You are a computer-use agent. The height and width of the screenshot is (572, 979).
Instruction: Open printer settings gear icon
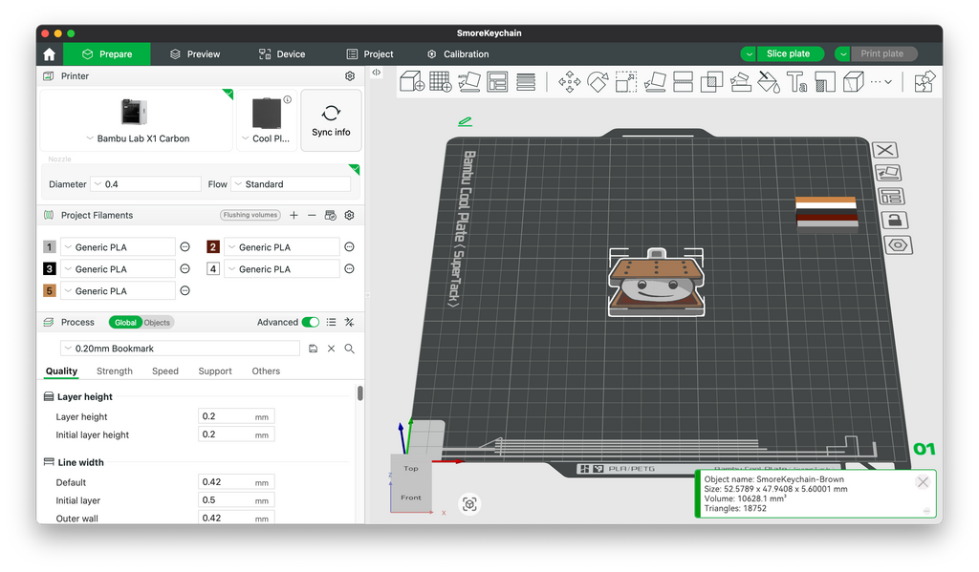click(350, 76)
